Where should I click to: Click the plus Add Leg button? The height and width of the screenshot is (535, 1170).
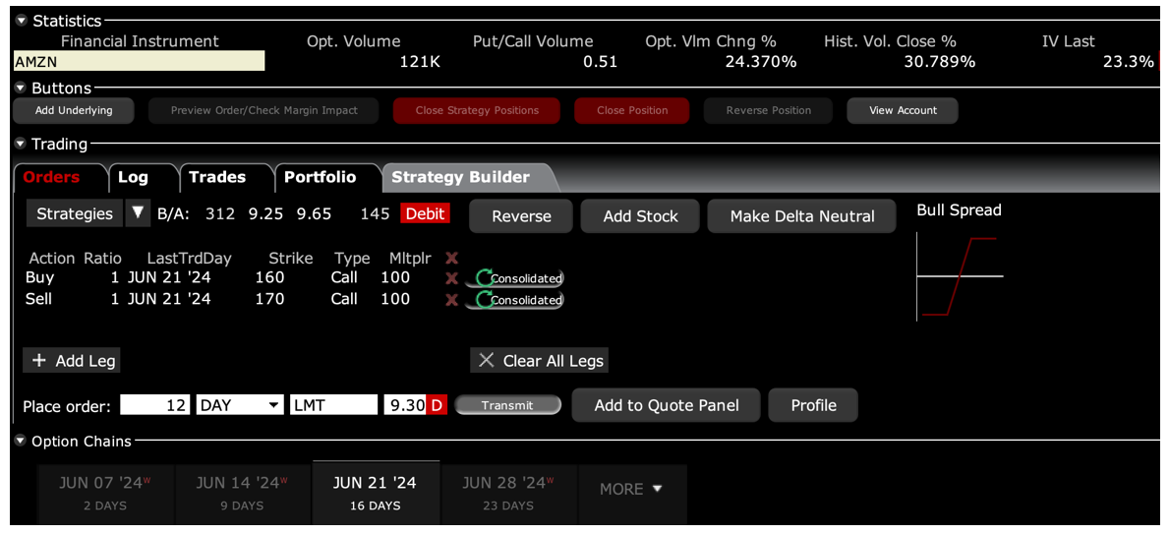(x=72, y=360)
